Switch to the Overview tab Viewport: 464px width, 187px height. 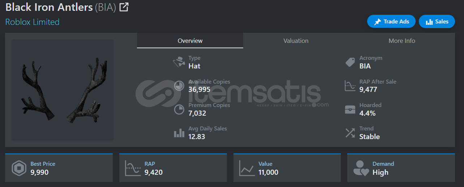[190, 41]
